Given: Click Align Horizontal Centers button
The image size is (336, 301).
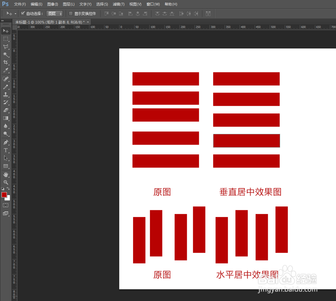Looking at the screenshot, I should click(x=138, y=13).
